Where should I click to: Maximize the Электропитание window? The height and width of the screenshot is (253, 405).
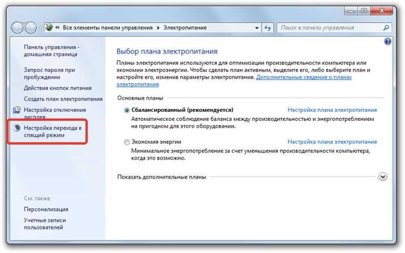[364, 11]
